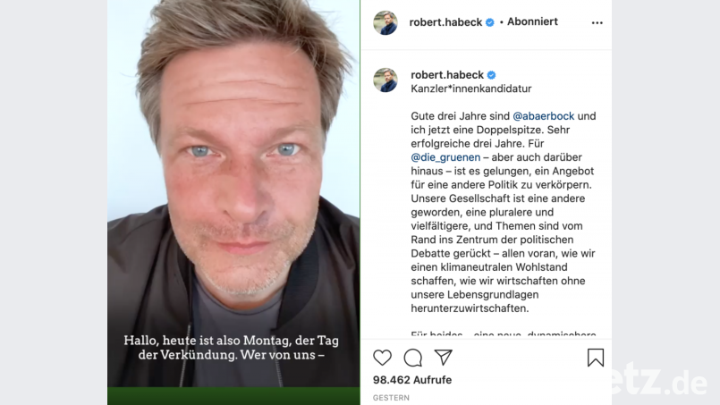The height and width of the screenshot is (405, 720).
Task: Click robert.habeck profile picture in header
Action: (385, 22)
